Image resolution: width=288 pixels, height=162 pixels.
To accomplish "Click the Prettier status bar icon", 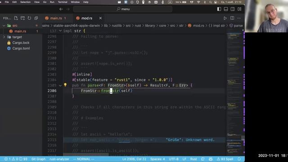I will (203, 159).
